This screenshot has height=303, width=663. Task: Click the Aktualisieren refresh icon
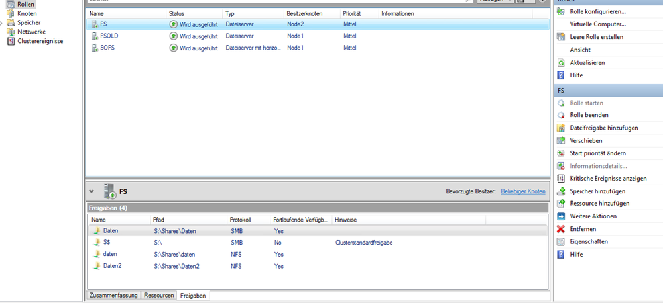pos(561,62)
